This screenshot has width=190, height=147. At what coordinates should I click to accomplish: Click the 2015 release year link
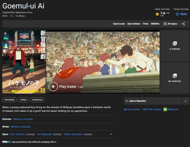[x=5, y=16]
